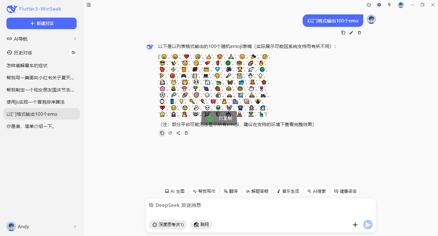This screenshot has width=438, height=236.
Task: Regenerate the emoji response
Action: 170,133
